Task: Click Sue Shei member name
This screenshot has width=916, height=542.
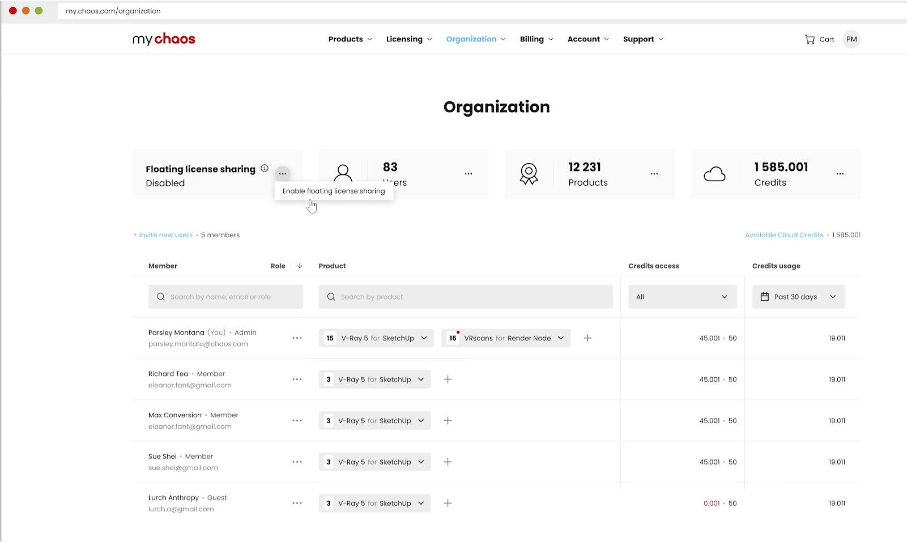Action: [163, 456]
